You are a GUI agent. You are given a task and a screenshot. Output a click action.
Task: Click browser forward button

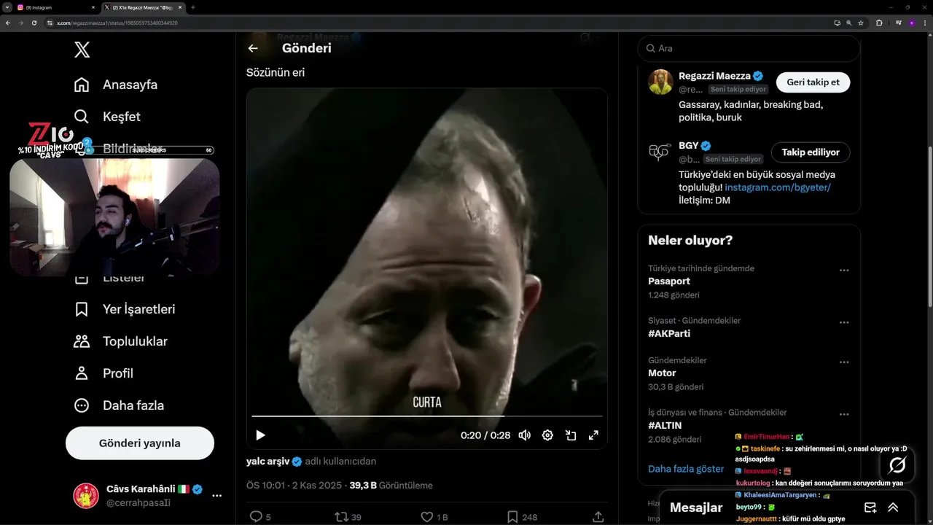tap(20, 23)
